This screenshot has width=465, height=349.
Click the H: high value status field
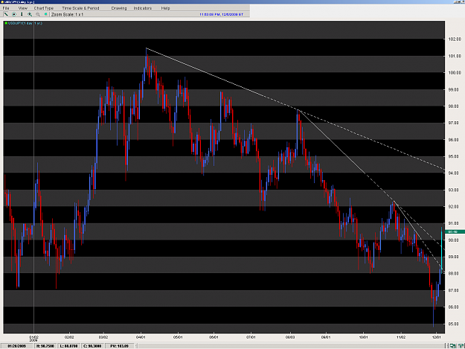coord(45,346)
